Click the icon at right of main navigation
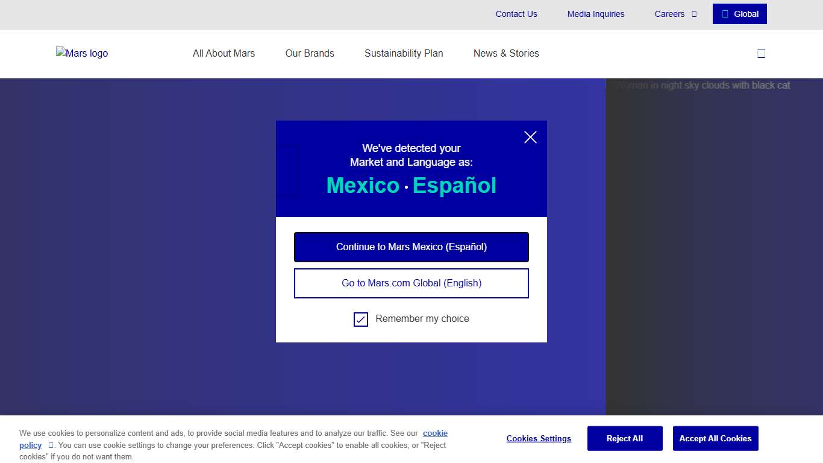The image size is (823, 463). tap(761, 53)
